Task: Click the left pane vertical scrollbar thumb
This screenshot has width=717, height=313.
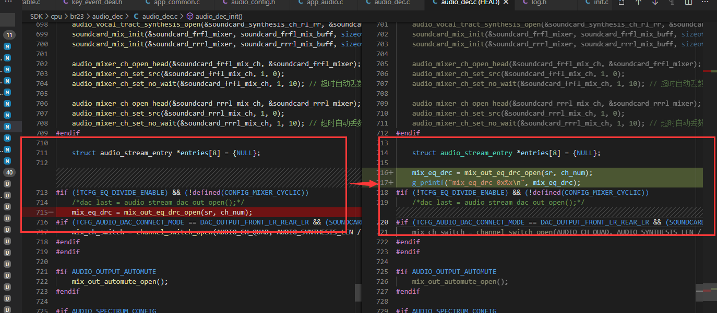Action: (x=358, y=292)
